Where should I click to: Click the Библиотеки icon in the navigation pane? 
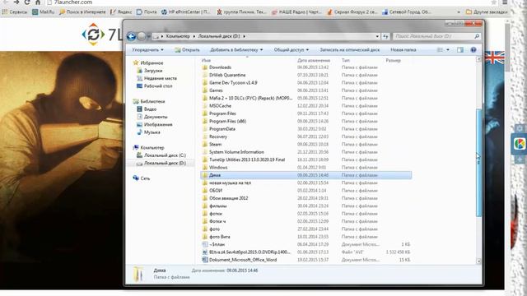coord(136,101)
